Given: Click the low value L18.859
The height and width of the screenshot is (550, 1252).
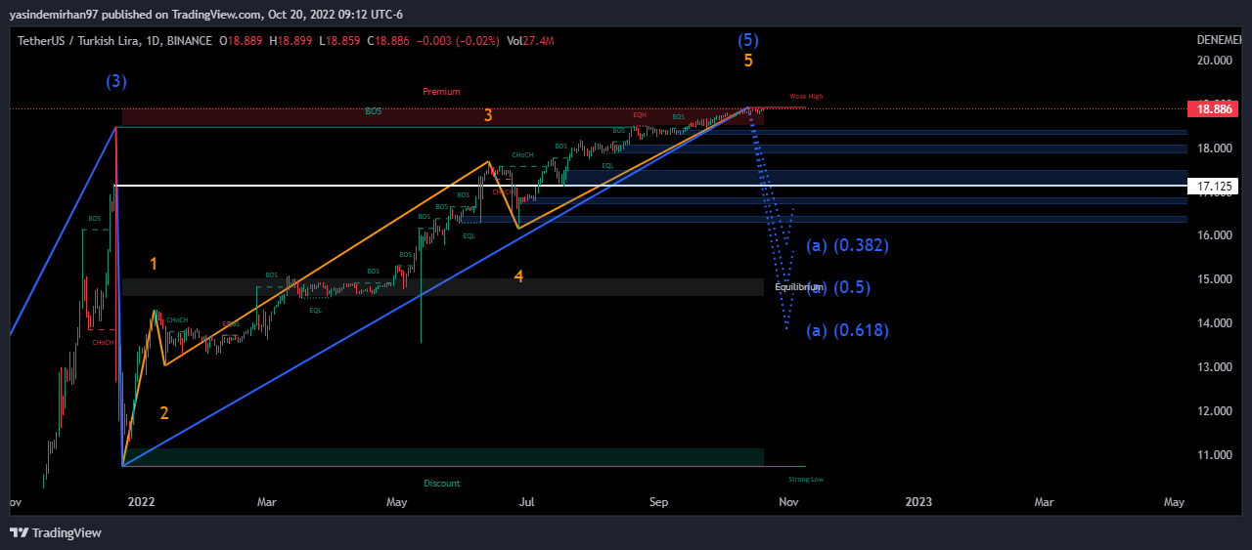Looking at the screenshot, I should tap(337, 41).
